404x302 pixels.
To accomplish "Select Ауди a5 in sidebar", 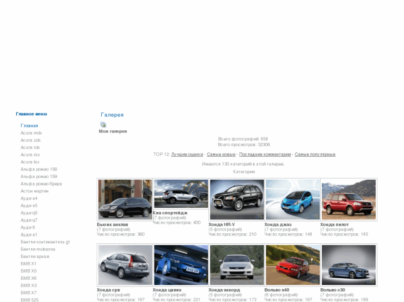I will [29, 206].
